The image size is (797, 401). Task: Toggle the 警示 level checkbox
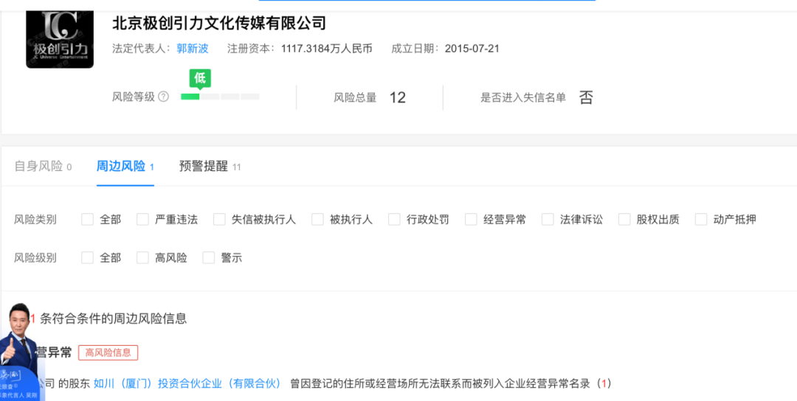(209, 257)
